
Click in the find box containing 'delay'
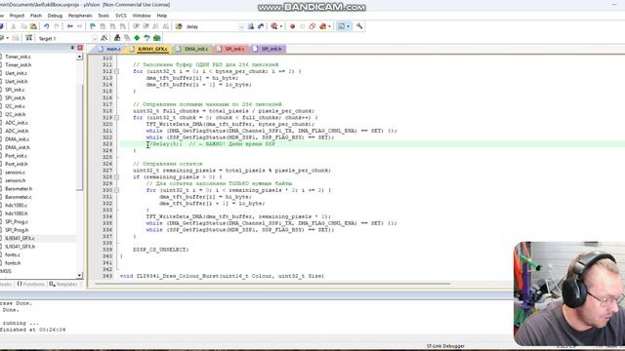211,26
